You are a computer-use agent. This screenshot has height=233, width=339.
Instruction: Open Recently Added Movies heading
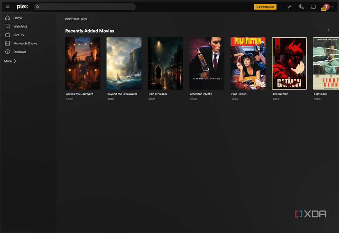[x=90, y=31]
